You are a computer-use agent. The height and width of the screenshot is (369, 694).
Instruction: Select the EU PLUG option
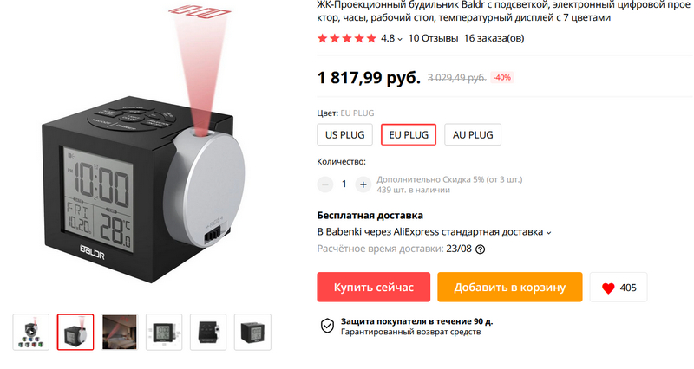point(409,135)
